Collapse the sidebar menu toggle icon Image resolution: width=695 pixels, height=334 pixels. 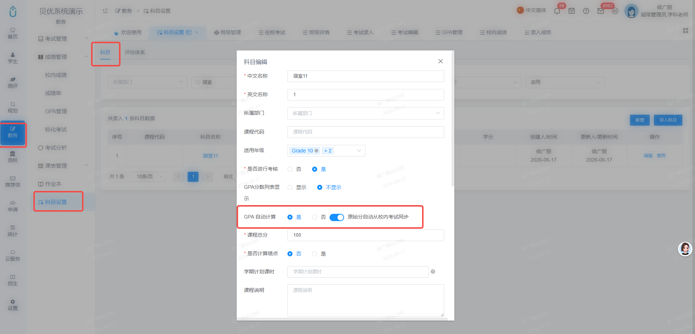(105, 11)
